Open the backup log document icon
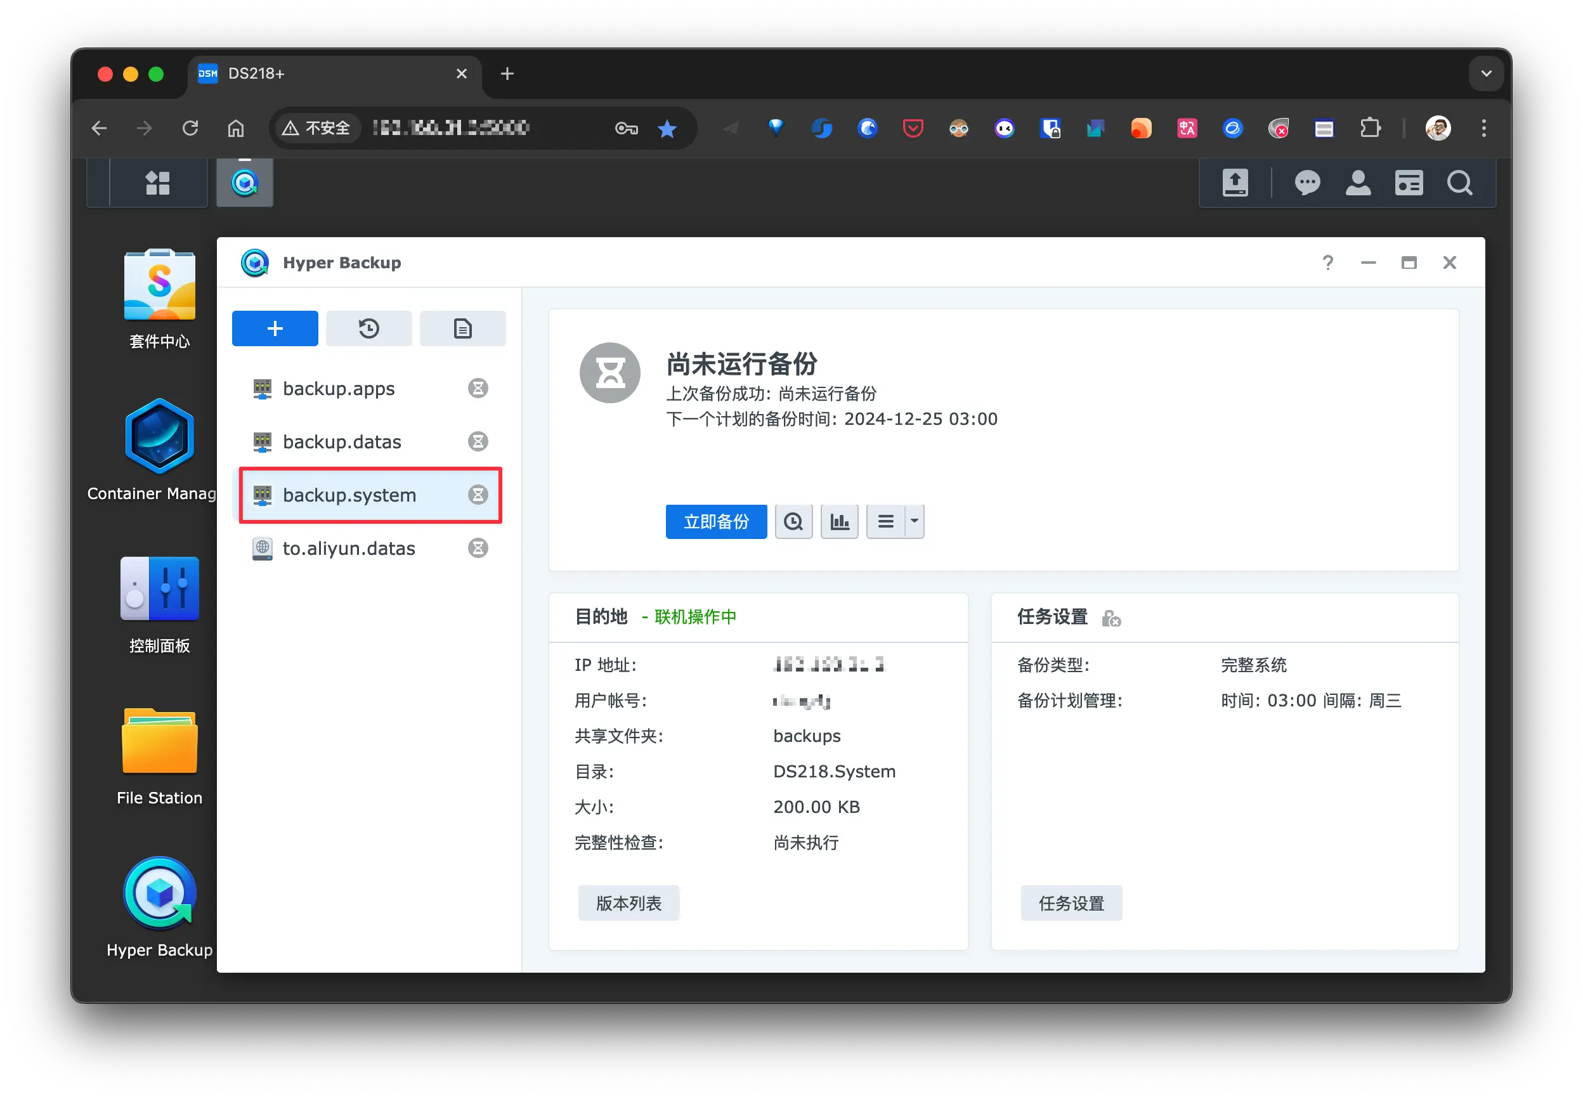This screenshot has width=1583, height=1097. point(462,328)
